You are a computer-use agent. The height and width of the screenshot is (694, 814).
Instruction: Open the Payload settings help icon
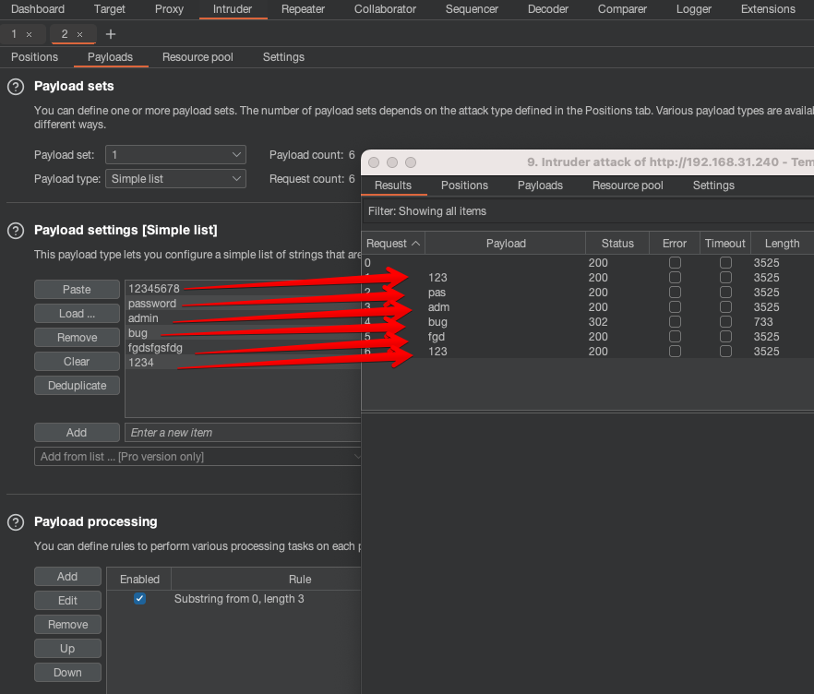click(x=16, y=231)
